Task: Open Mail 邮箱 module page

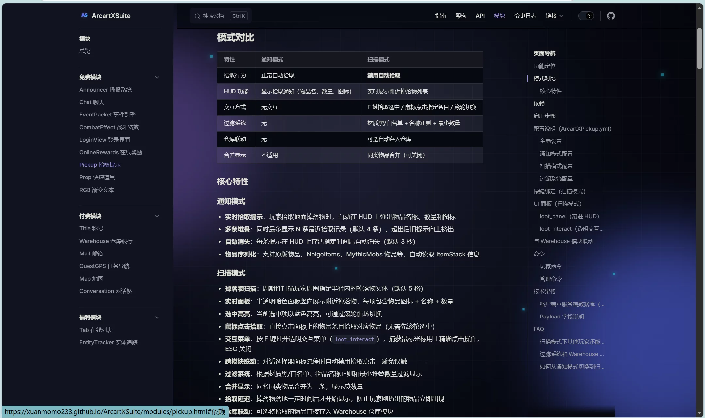Action: click(91, 254)
